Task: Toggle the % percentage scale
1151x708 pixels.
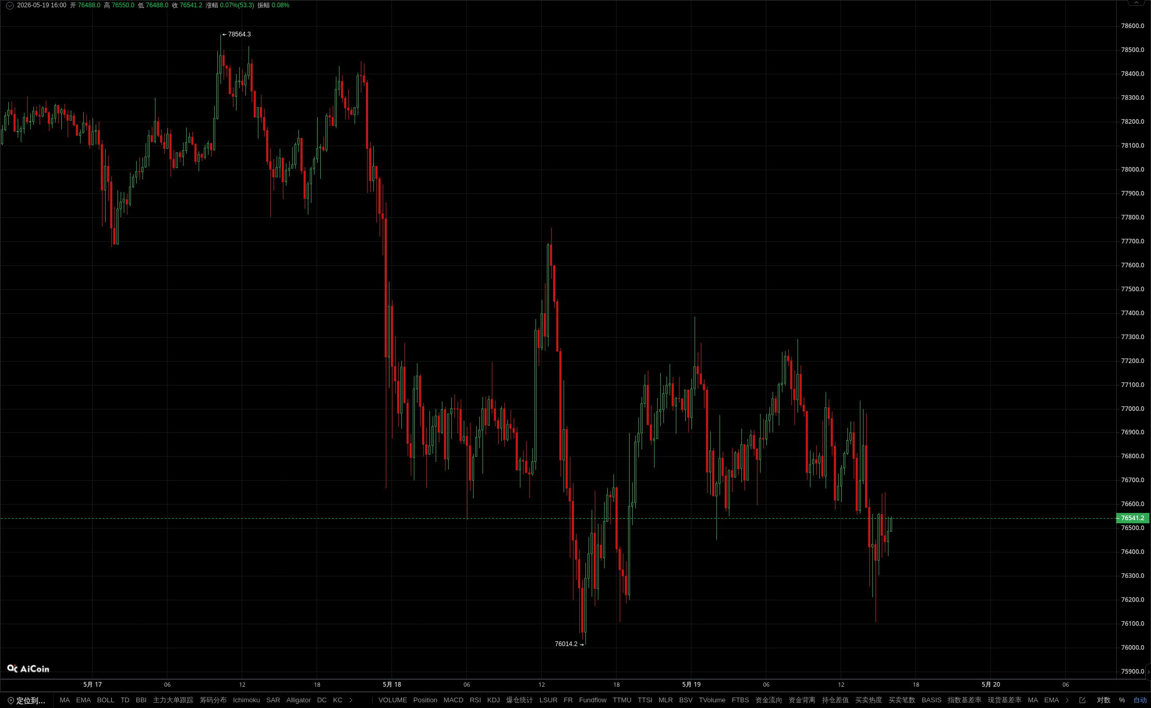Action: [1122, 700]
